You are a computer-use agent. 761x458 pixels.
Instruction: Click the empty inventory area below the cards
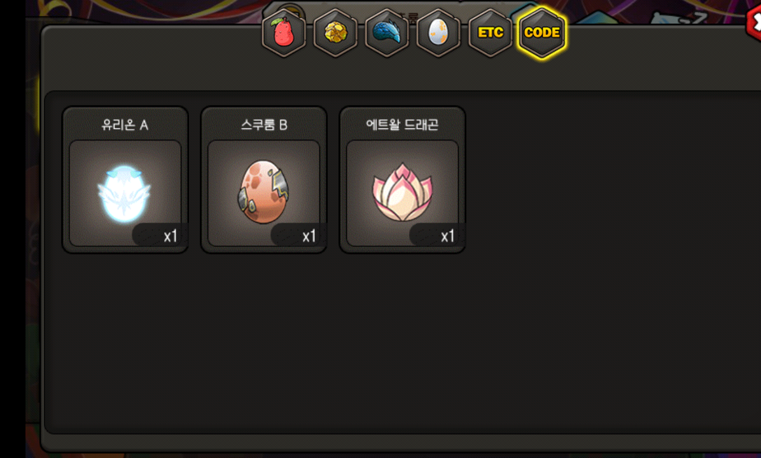tap(403, 345)
